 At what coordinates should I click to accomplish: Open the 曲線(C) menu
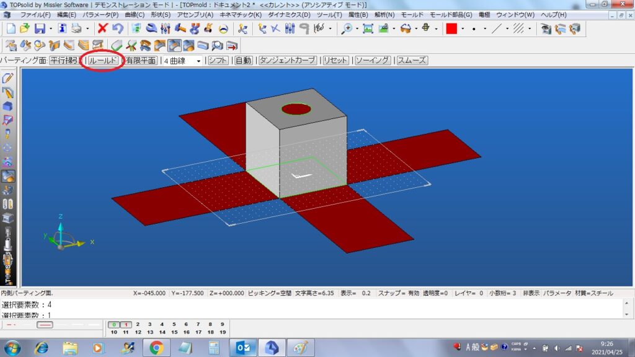click(x=135, y=15)
